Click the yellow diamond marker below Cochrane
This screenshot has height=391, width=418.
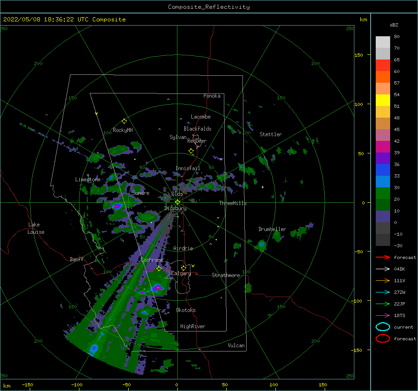click(x=159, y=269)
